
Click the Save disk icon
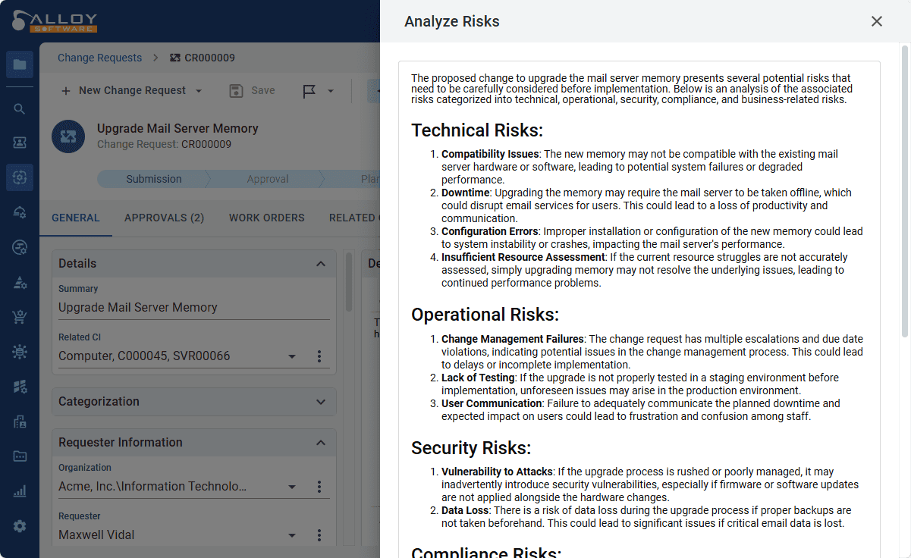[x=236, y=90]
